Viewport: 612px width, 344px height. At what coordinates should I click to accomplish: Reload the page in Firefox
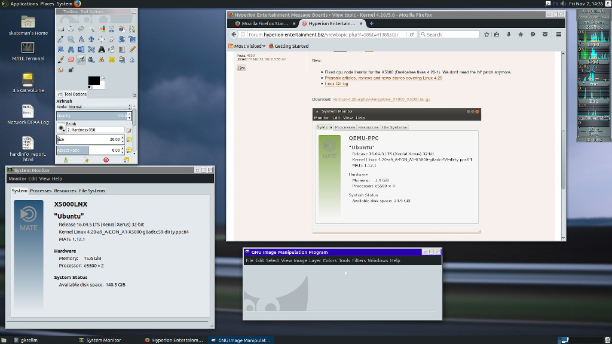pos(411,34)
